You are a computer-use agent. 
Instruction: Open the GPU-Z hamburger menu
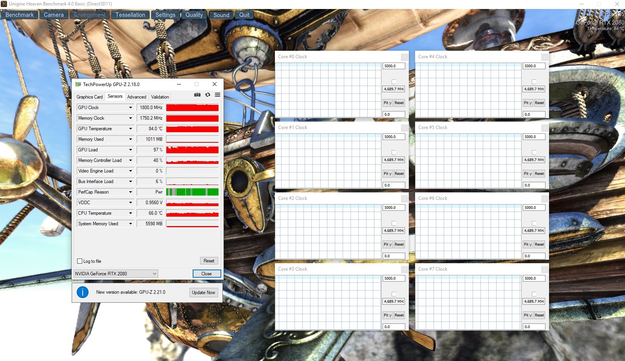[217, 95]
